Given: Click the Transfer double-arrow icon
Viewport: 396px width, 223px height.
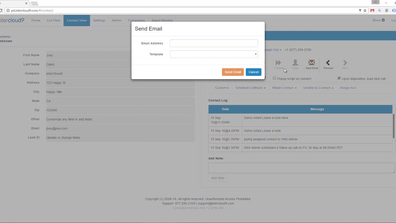Looking at the screenshot, I should [278, 63].
